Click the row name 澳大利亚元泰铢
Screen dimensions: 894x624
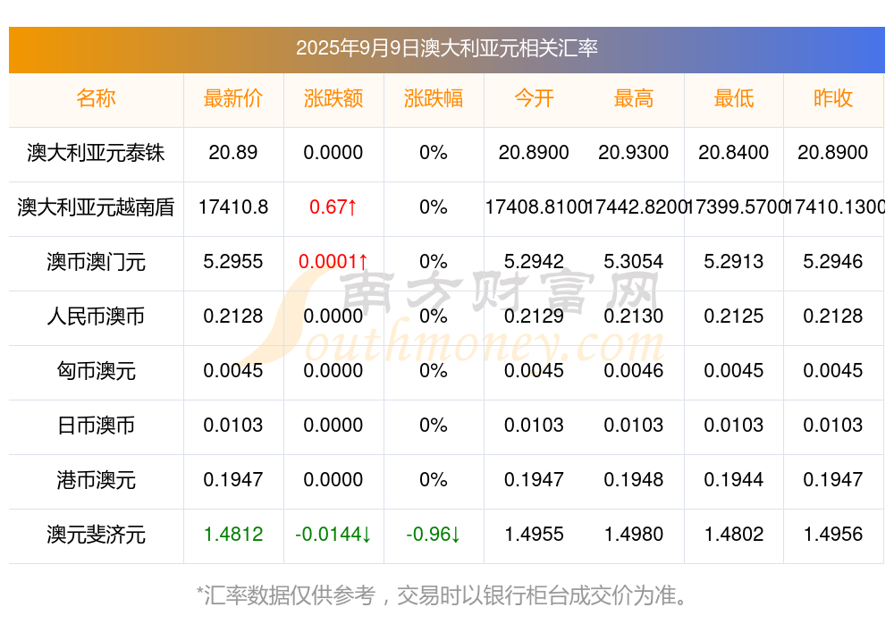96,153
